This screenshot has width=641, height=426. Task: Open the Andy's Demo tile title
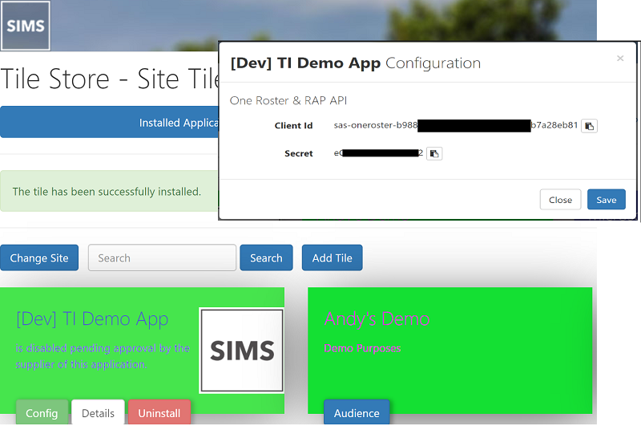(377, 319)
